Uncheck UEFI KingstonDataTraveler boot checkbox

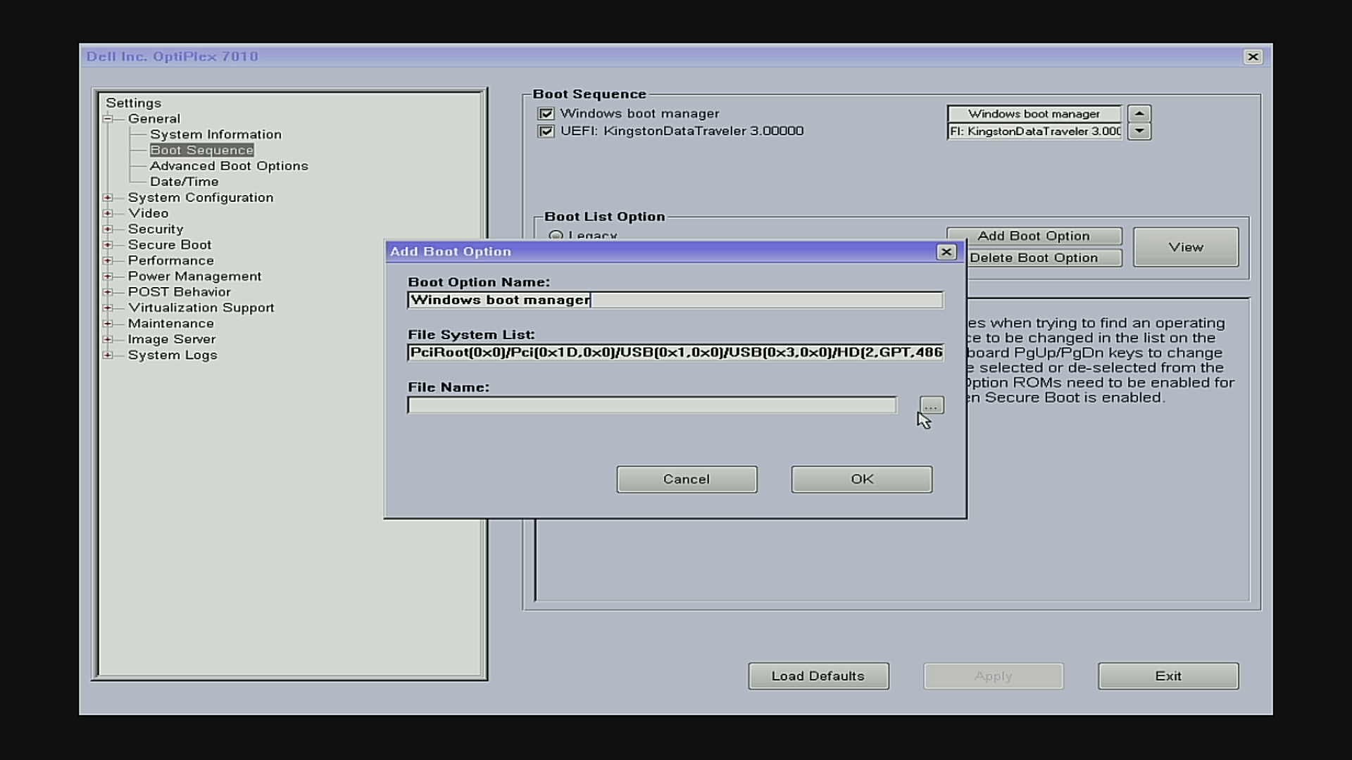(x=546, y=131)
